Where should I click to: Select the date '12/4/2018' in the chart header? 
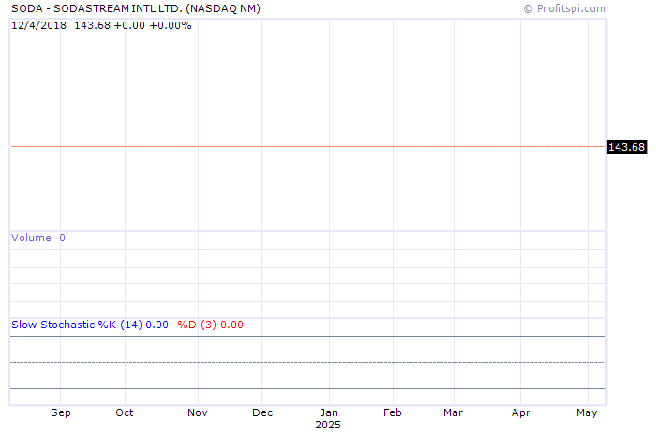(39, 25)
